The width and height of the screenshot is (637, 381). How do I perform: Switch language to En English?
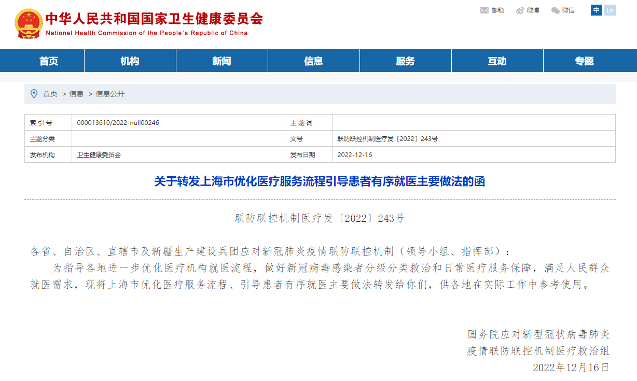[x=610, y=10]
